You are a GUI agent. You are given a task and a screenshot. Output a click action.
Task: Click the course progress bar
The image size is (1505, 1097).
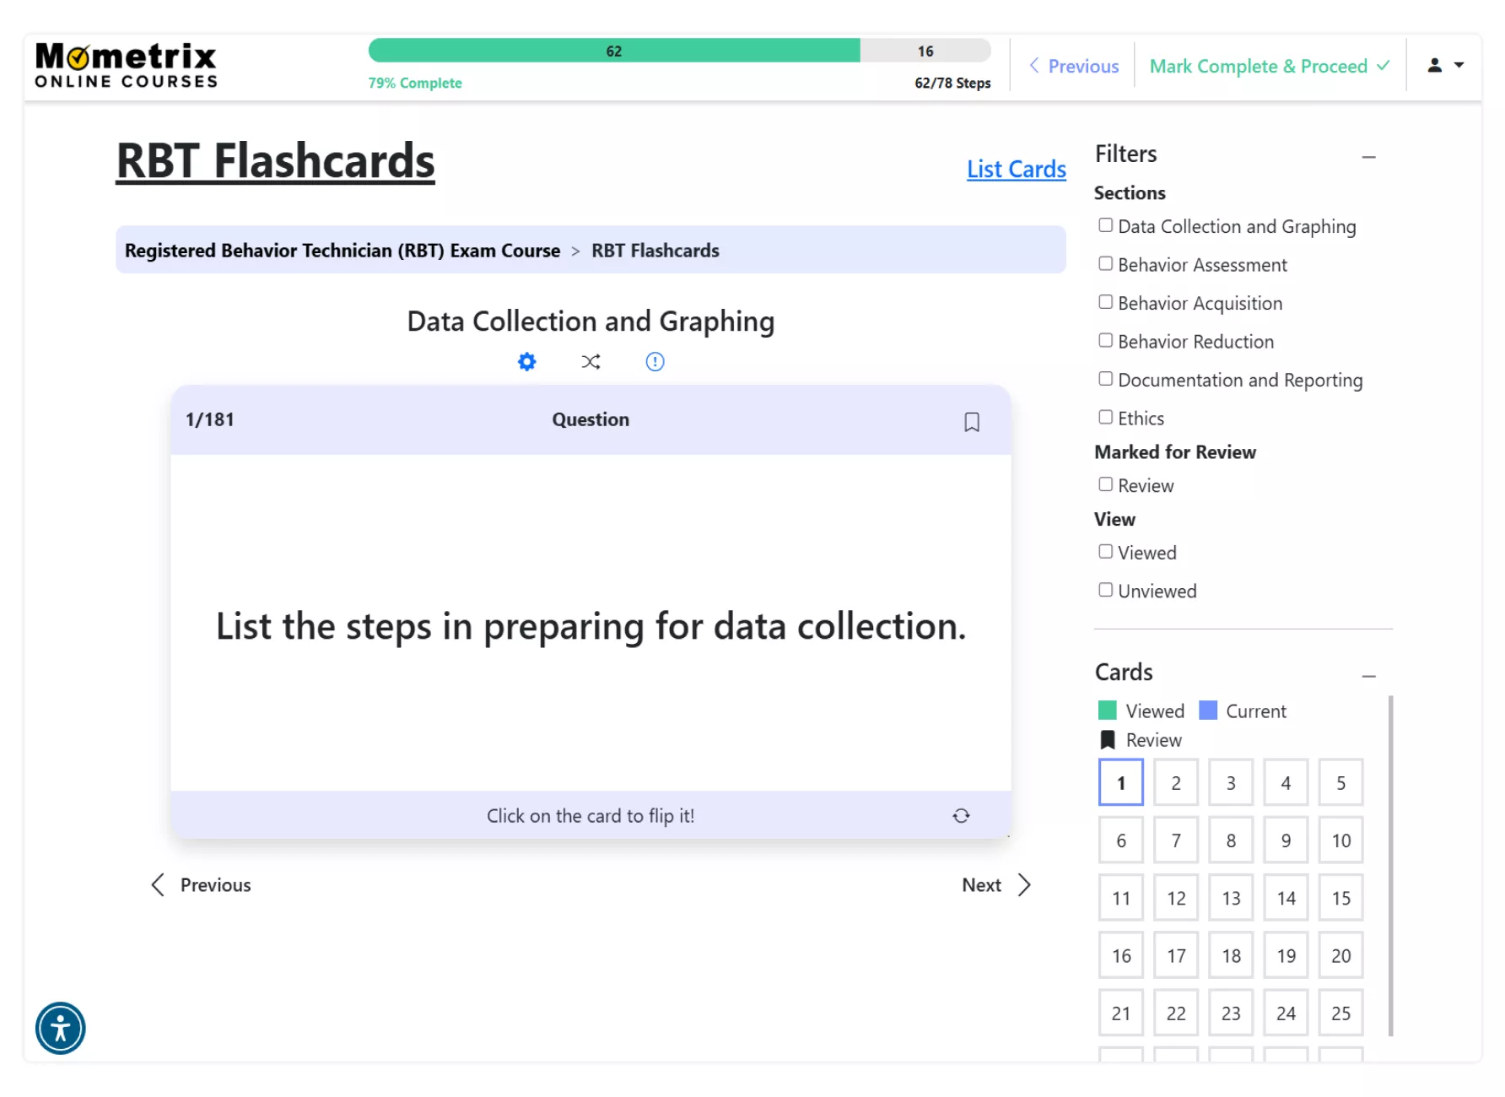[x=679, y=51]
